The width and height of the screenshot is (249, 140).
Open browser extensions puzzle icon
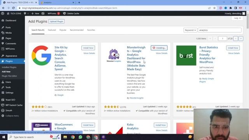click(x=231, y=8)
